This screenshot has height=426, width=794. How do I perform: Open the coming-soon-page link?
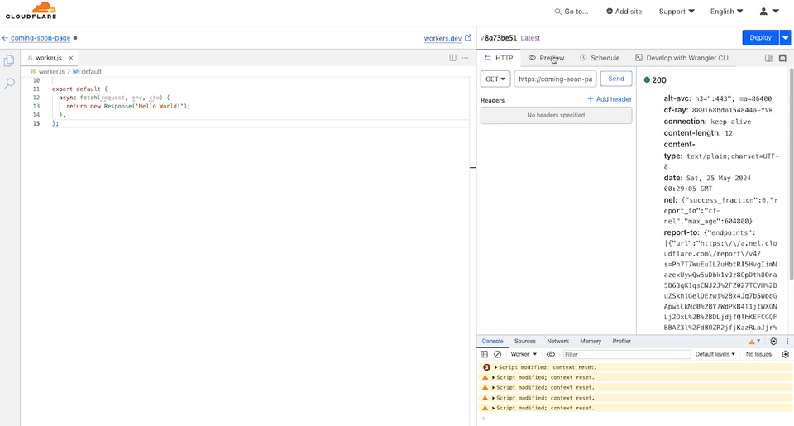click(x=41, y=38)
